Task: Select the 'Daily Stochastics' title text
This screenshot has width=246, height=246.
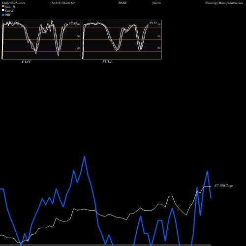Action: [x=13, y=3]
